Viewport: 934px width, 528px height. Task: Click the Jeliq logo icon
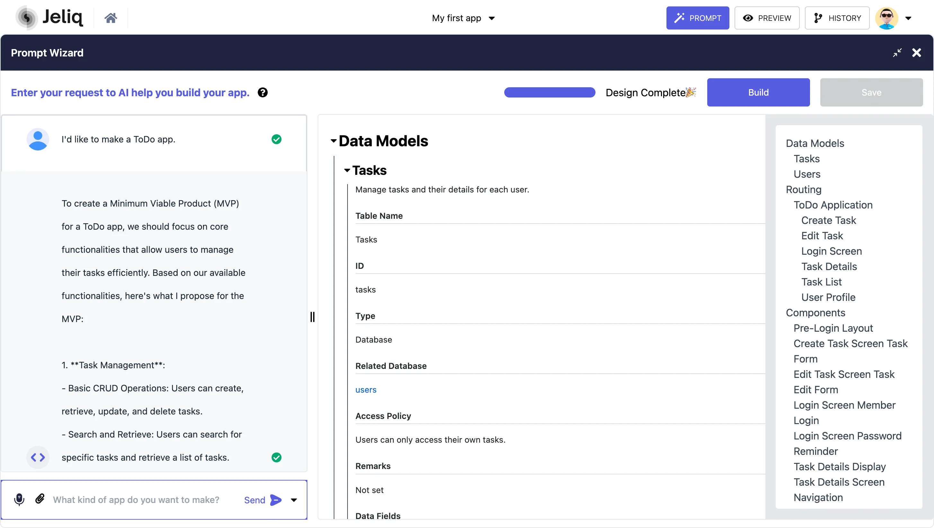tap(27, 17)
